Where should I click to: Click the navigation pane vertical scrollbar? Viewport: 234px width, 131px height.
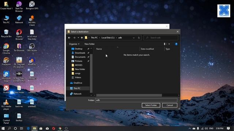91,73
